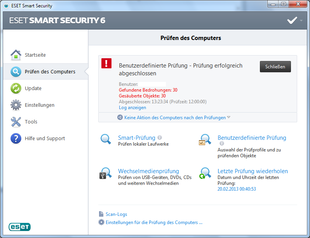The height and width of the screenshot is (238, 310).
Task: Open the Log anzeigen link
Action: (x=132, y=108)
